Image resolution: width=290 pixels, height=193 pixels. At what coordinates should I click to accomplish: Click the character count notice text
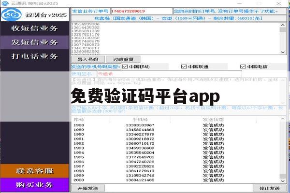177,110
